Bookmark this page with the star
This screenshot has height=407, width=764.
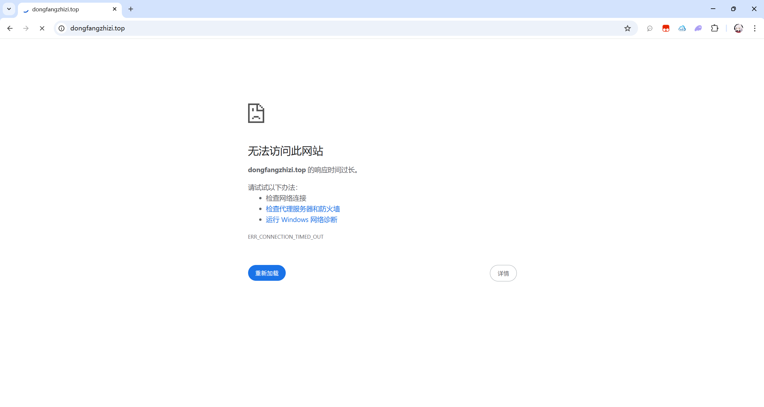tap(627, 28)
